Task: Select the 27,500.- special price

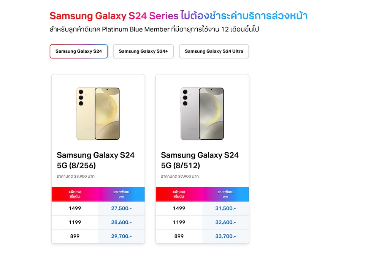Action: [x=121, y=208]
